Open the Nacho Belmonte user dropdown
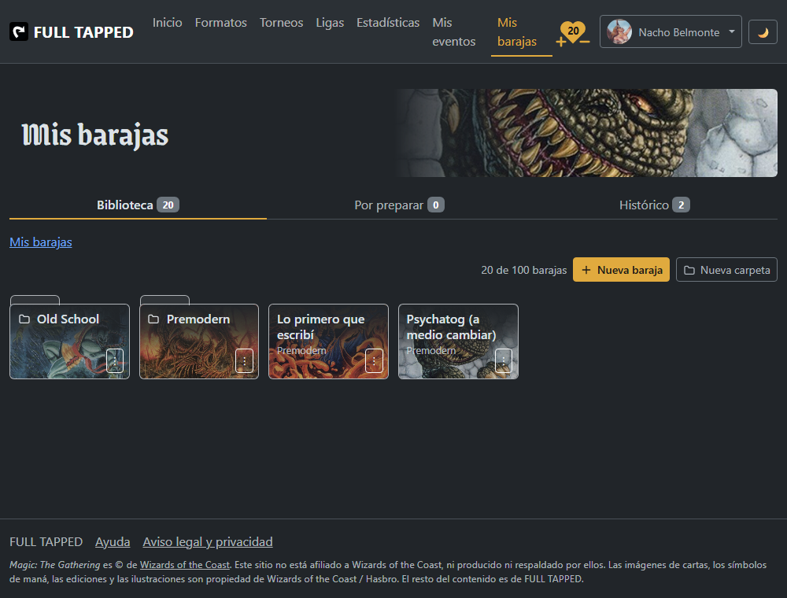The height and width of the screenshot is (598, 787). pyautogui.click(x=670, y=31)
